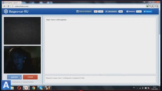
Task: Focus the chat message input field
Action: click(x=100, y=79)
